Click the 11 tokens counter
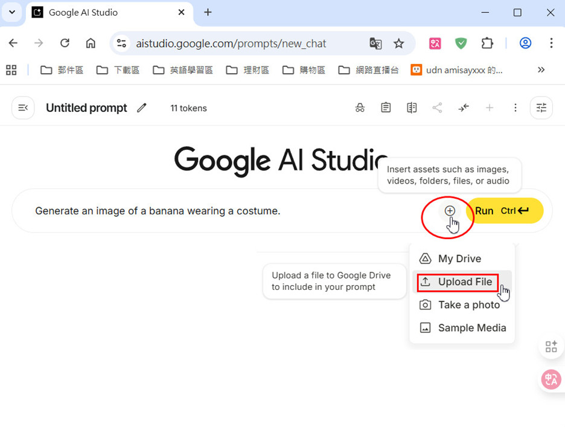This screenshot has width=565, height=427. point(188,108)
